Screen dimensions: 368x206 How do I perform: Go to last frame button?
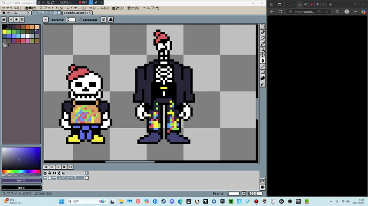[71, 167]
